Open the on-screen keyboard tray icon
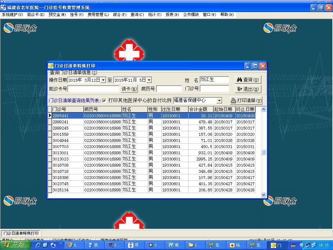Image resolution: width=333 pixels, height=250 pixels. pyautogui.click(x=293, y=245)
